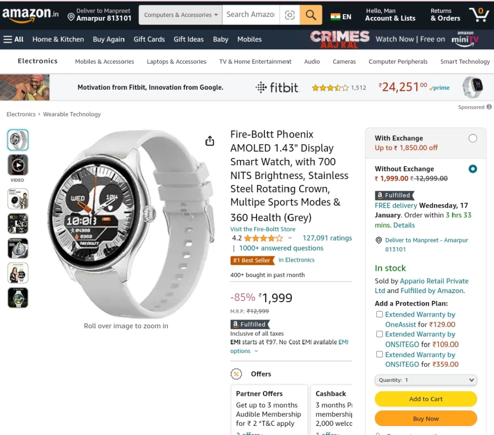Check ONSITEGO Extended Warranty for ₹359.00
Viewport: 494px width, 435px height.
pyautogui.click(x=380, y=354)
